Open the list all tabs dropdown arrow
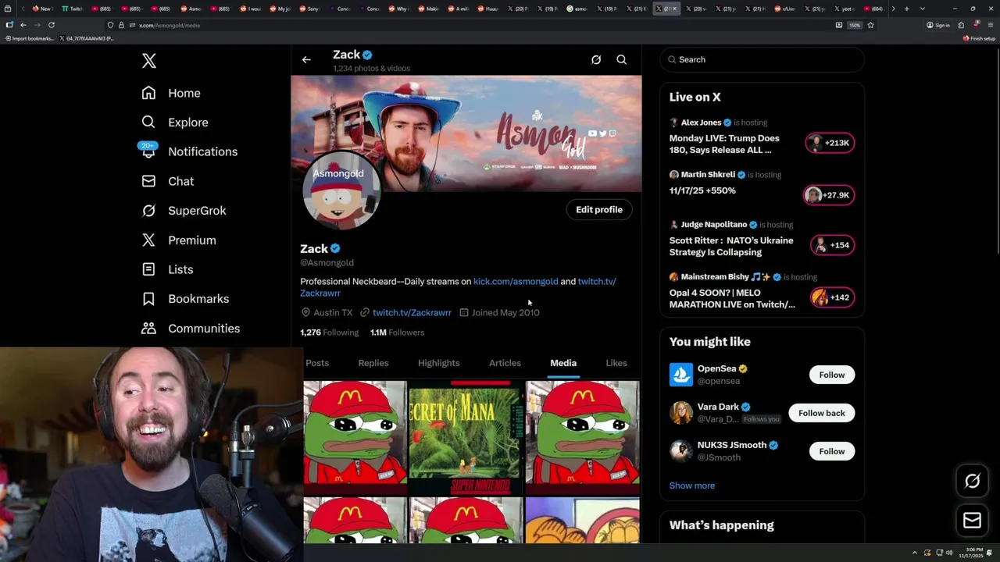Viewport: 1000px width, 562px height. click(x=923, y=9)
